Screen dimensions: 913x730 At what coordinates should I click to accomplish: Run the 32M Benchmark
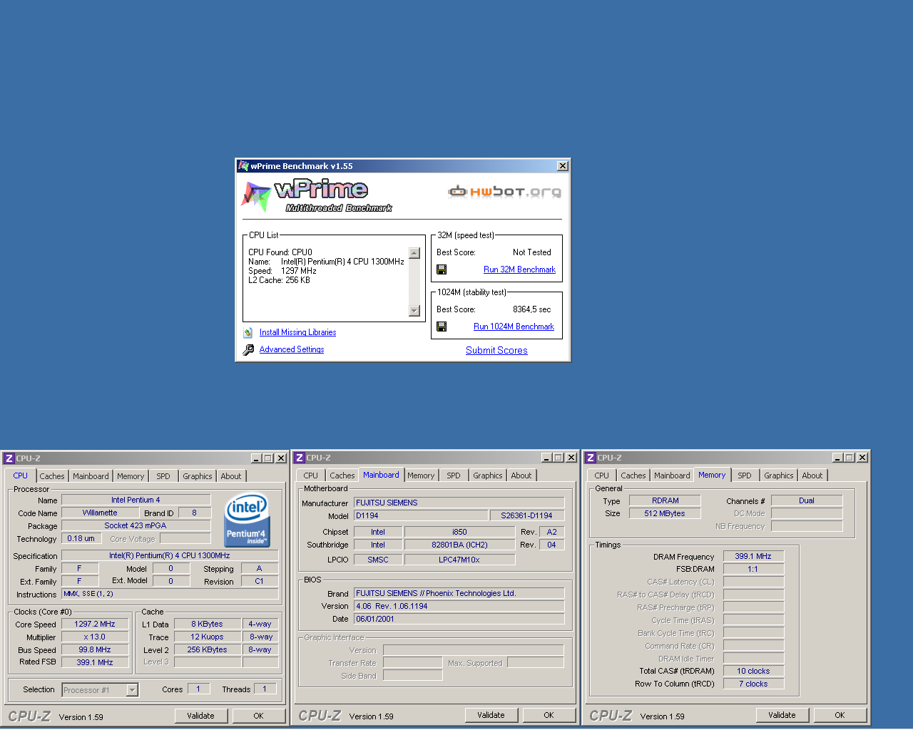tap(519, 269)
